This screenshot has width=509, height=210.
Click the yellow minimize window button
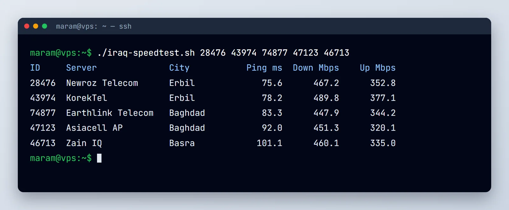coord(36,26)
